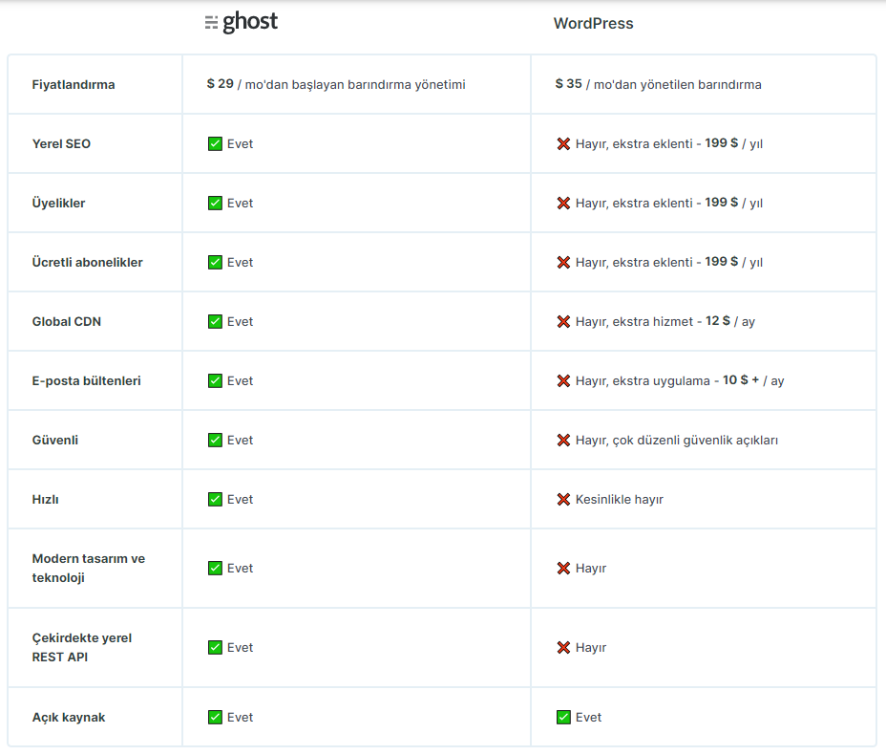Select Ghost price text '$ 29 / mo'dan başlayan'
The height and width of the screenshot is (755, 886).
pos(275,84)
